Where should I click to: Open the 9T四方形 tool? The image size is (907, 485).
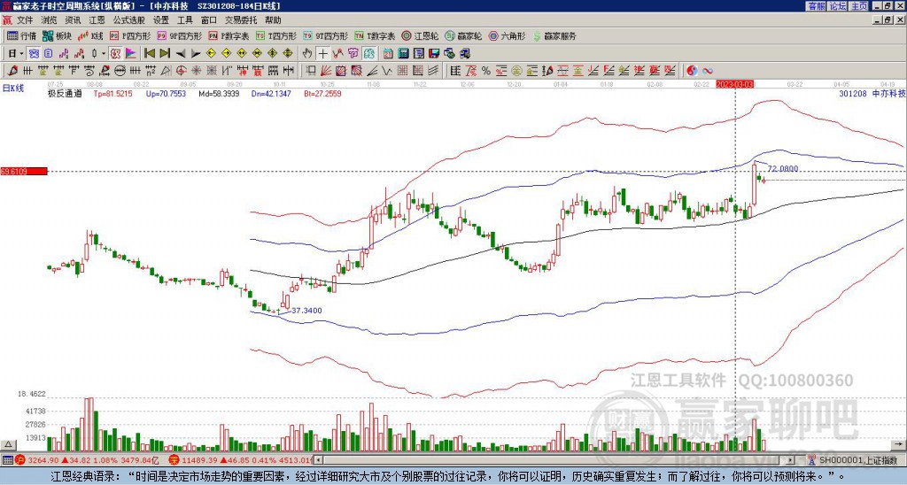(x=325, y=35)
